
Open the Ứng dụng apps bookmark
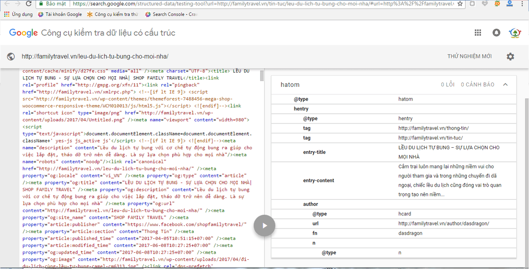coord(18,15)
